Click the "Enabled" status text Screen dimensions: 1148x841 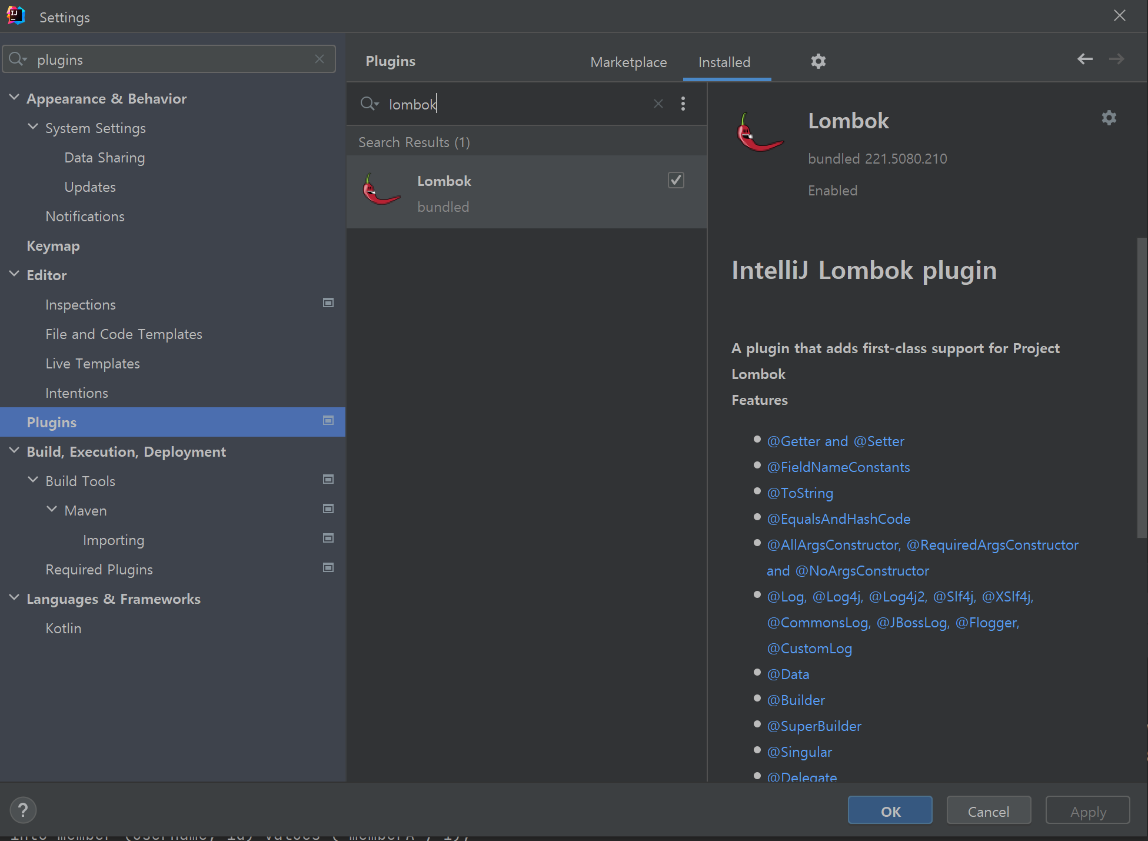click(x=833, y=191)
